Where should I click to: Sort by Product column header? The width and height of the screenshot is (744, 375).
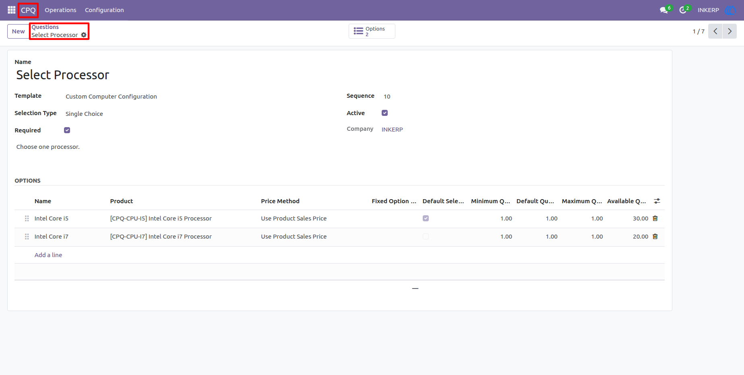[122, 201]
